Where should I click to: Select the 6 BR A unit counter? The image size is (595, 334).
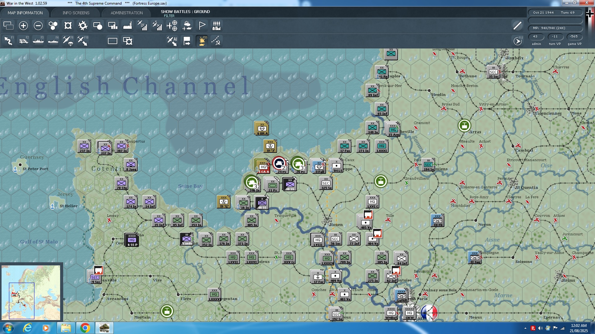point(262,129)
